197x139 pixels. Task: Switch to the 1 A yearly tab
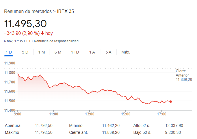pyautogui.click(x=92, y=52)
